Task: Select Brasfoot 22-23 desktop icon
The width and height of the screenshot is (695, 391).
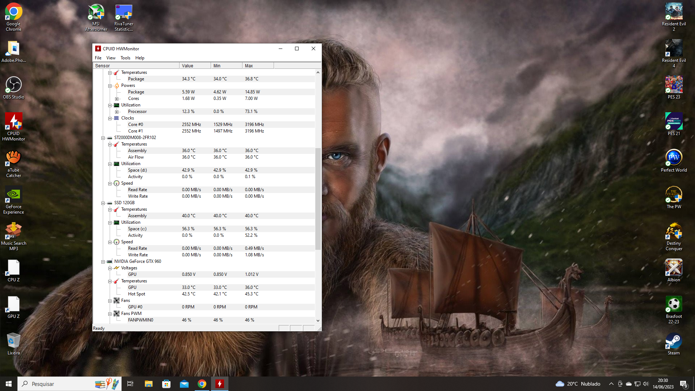Action: click(x=674, y=310)
